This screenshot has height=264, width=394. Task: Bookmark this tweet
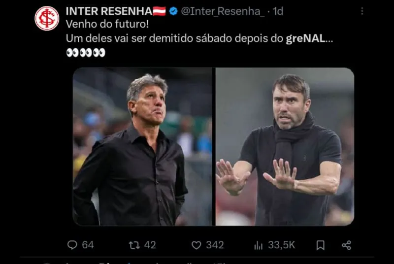tap(320, 245)
